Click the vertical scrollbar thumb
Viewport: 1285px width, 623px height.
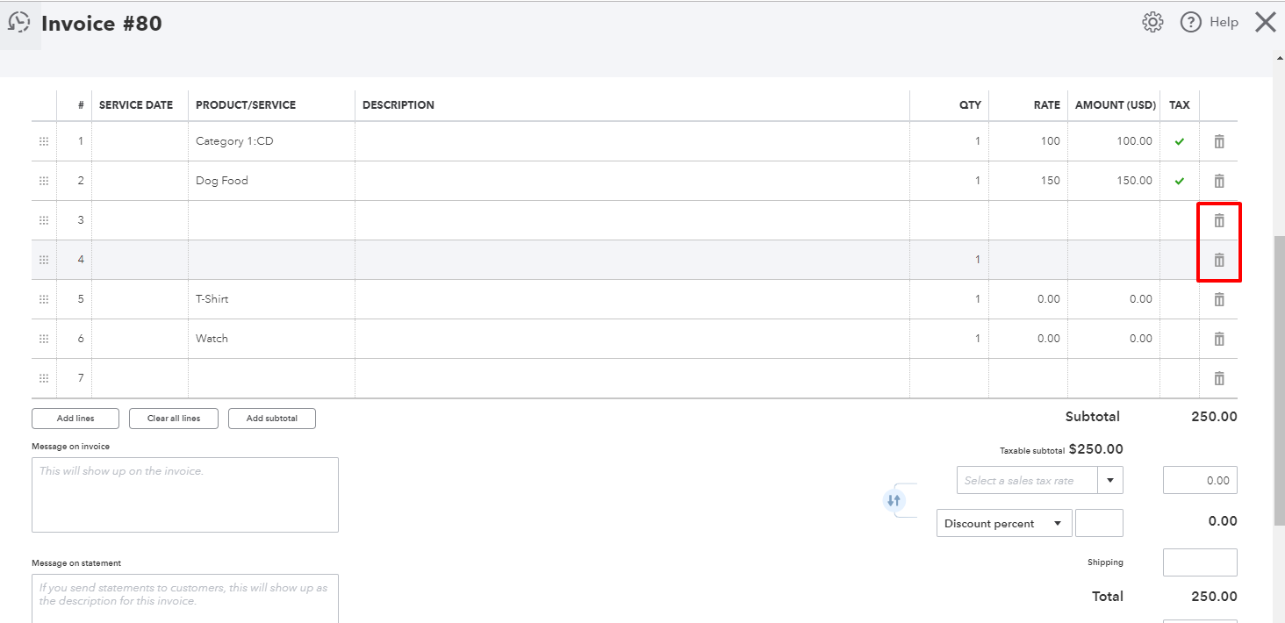click(1279, 377)
